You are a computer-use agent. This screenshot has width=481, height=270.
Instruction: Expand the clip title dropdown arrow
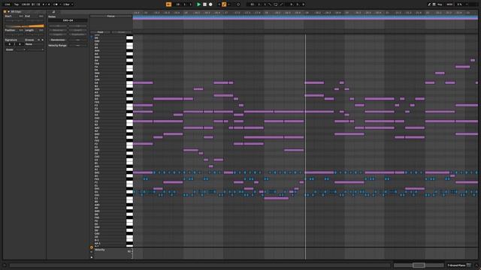(8, 12)
